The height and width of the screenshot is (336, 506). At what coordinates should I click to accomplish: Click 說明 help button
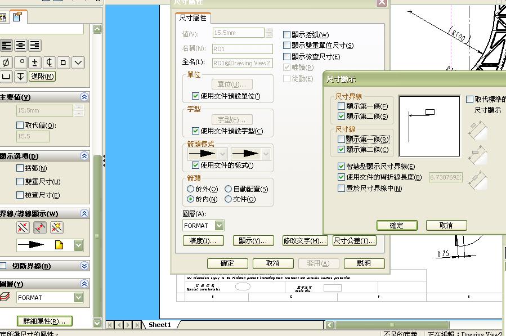(x=364, y=263)
